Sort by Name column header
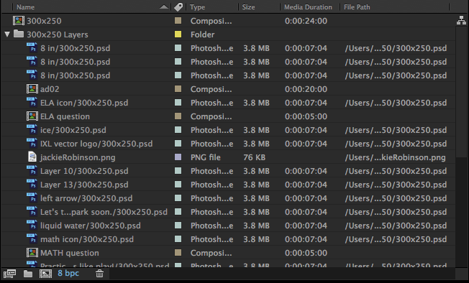The height and width of the screenshot is (283, 469). (25, 7)
